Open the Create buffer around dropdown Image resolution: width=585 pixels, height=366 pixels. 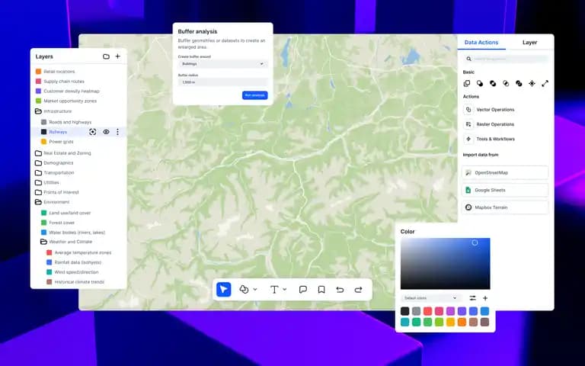[x=222, y=64]
